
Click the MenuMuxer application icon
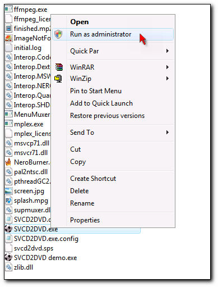8,114
